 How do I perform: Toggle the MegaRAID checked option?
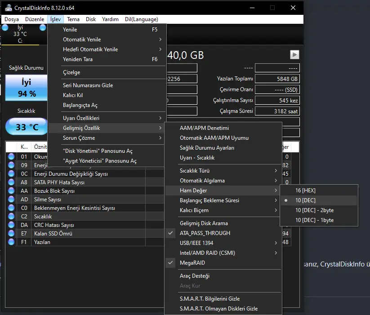(x=223, y=263)
